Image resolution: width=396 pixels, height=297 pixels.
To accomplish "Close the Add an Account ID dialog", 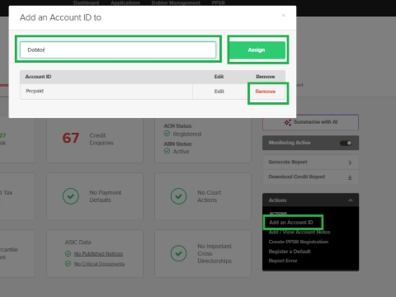I will 283,16.
